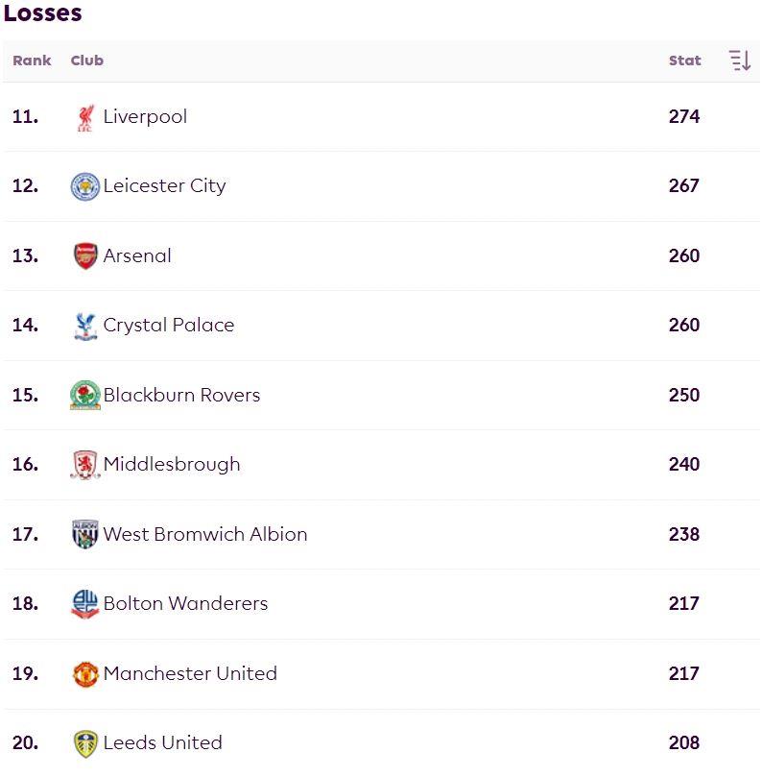The image size is (762, 777).
Task: Click the Stat column header
Action: coord(685,61)
